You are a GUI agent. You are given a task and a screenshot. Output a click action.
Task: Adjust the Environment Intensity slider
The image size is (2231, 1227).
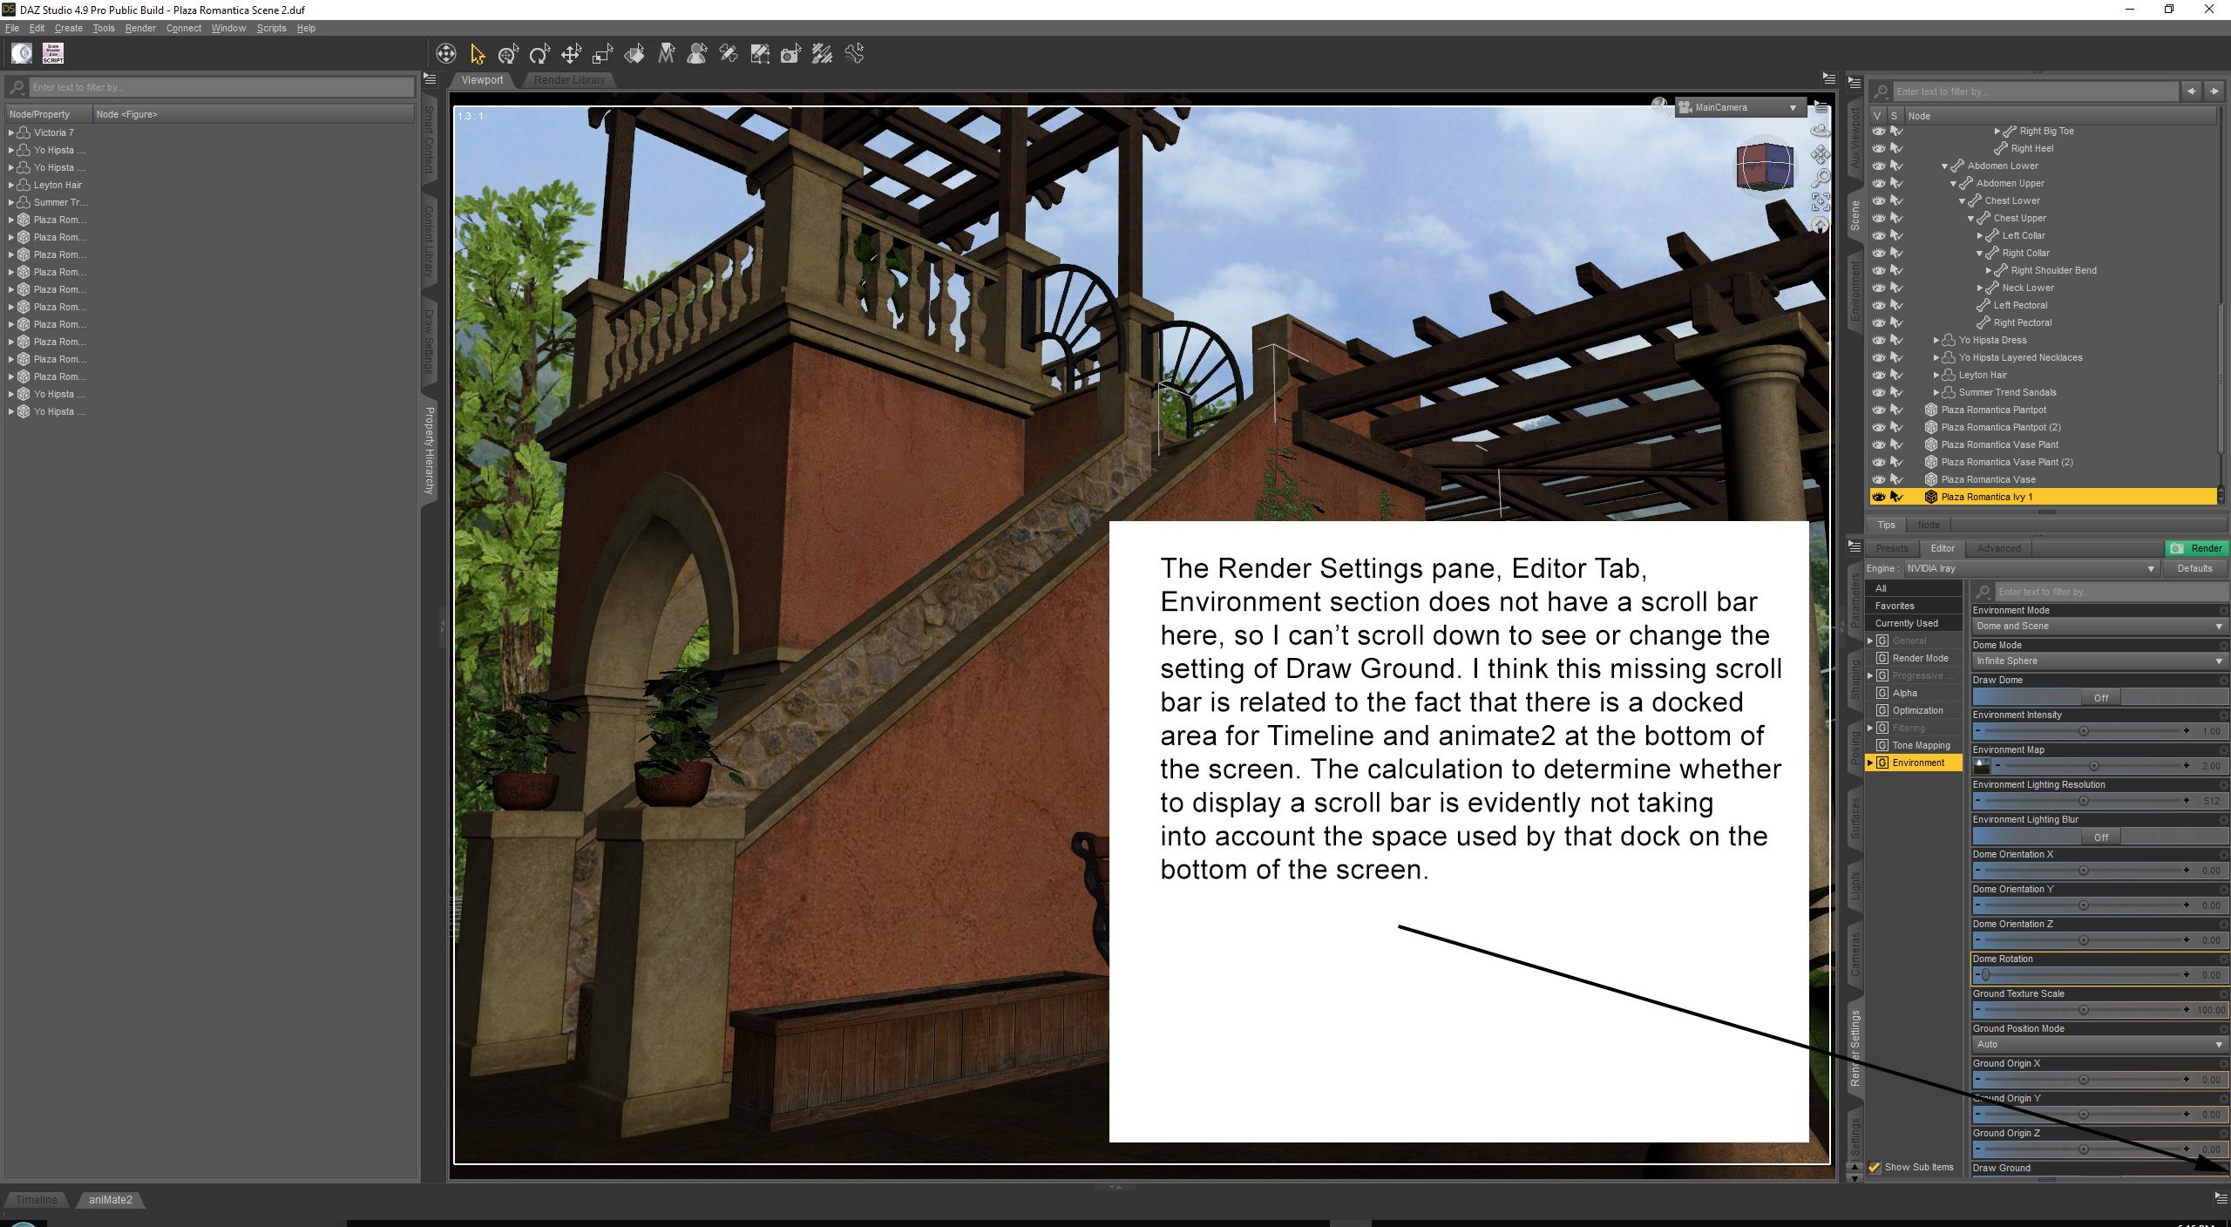pyautogui.click(x=2083, y=731)
